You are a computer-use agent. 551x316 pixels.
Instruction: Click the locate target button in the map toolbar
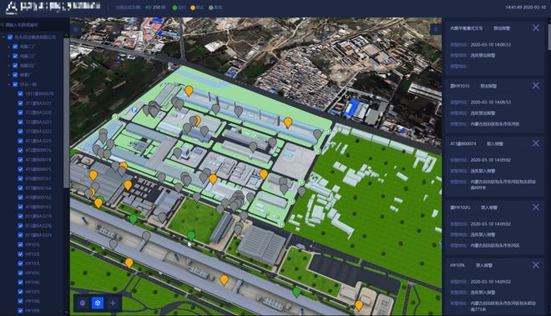[83, 303]
